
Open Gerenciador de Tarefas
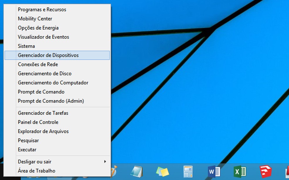[57, 113]
